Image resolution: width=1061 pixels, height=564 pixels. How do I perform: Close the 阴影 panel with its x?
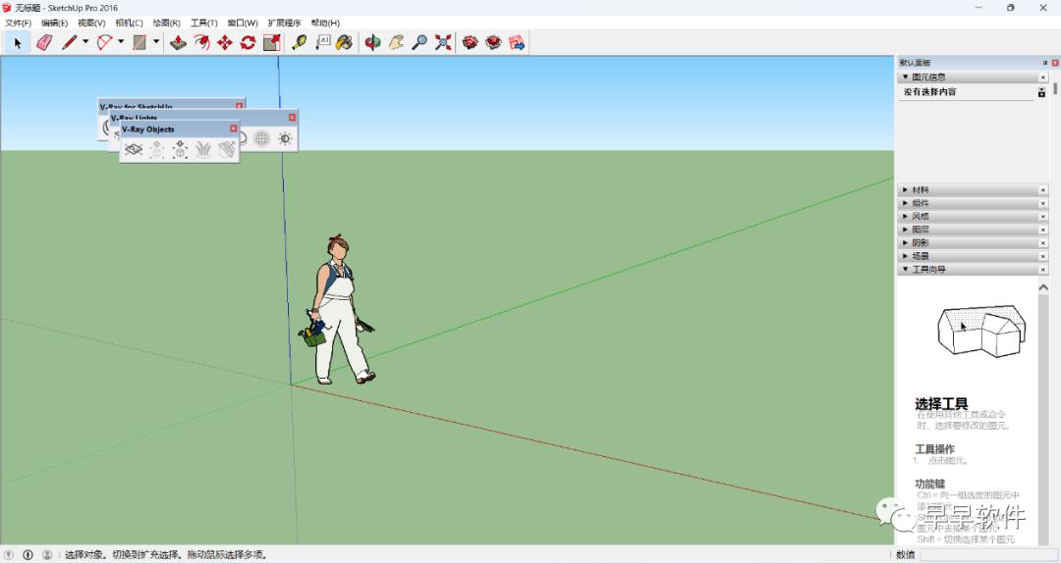point(1042,243)
